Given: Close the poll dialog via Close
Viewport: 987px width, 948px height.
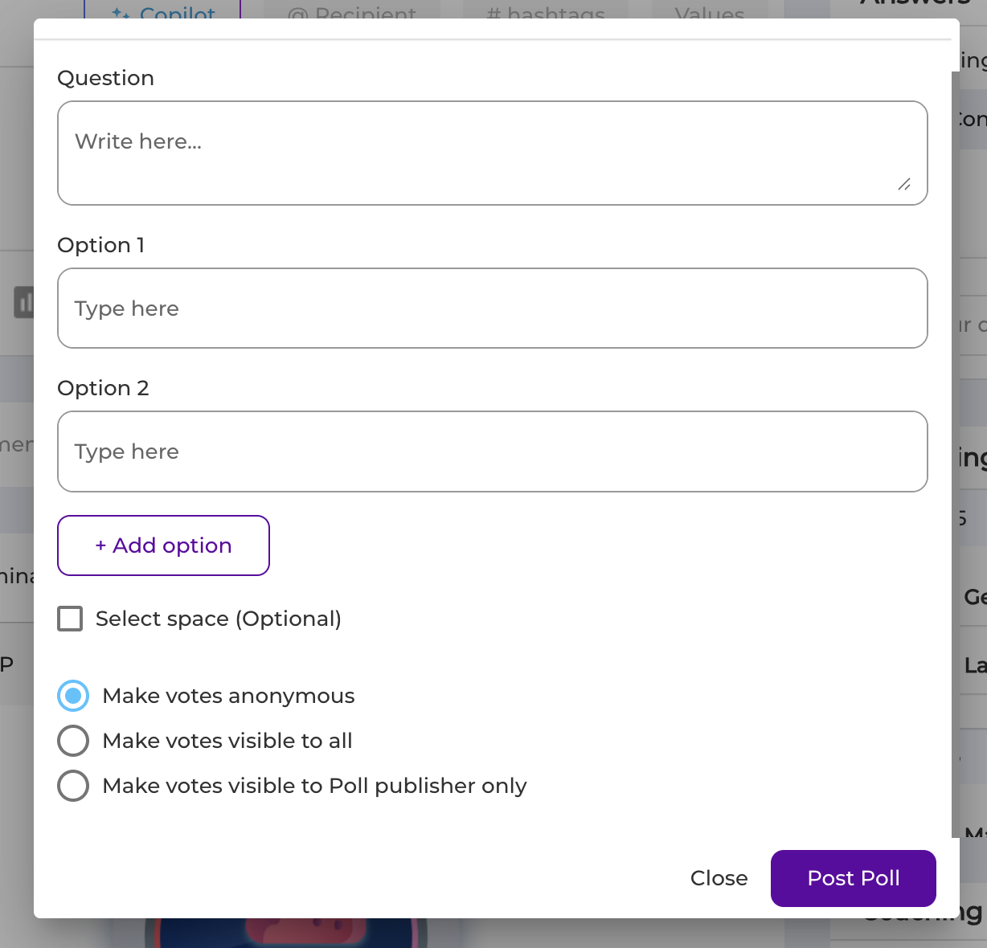Looking at the screenshot, I should tap(719, 878).
